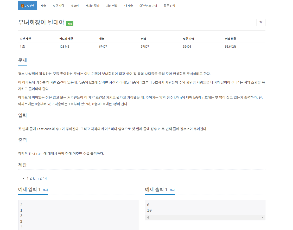Click the green 성공 status label
The height and width of the screenshot is (230, 293).
pos(69,24)
